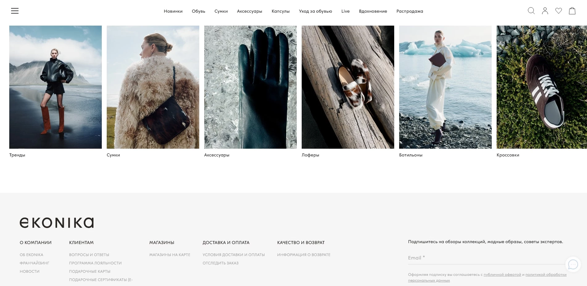Open the Лоферы category picture

click(x=348, y=87)
